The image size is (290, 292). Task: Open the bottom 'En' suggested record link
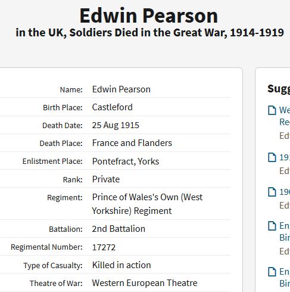click(285, 278)
